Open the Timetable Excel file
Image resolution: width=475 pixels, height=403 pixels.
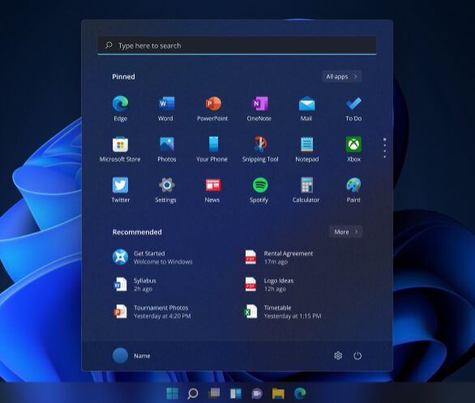[283, 312]
